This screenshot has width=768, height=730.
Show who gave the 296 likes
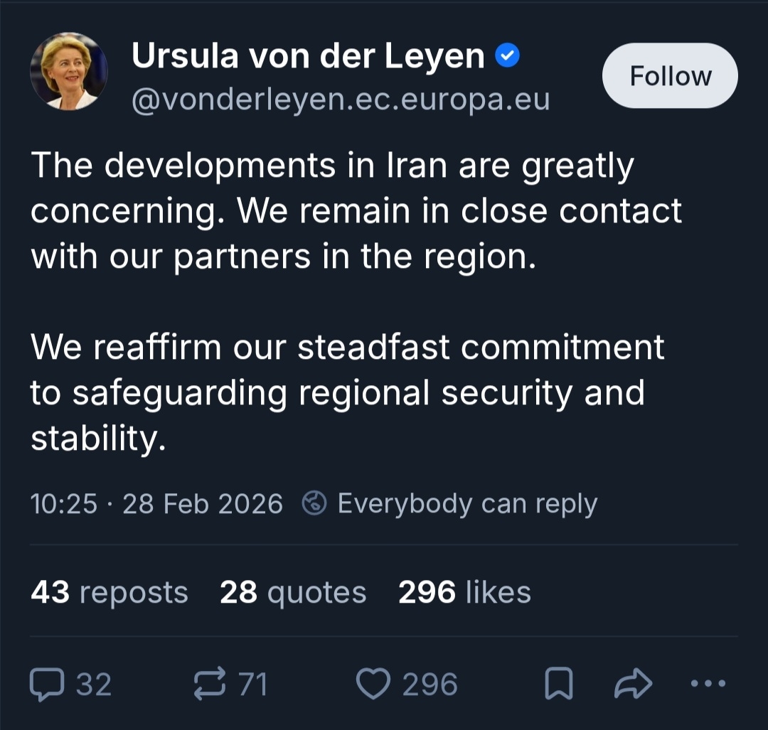tap(464, 591)
